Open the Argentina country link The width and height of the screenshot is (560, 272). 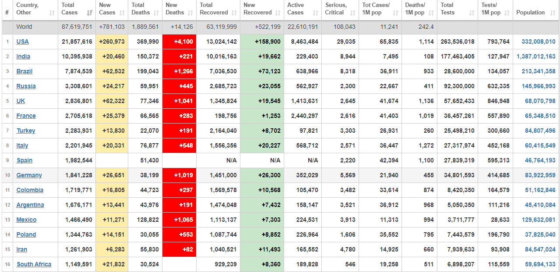[x=30, y=205]
